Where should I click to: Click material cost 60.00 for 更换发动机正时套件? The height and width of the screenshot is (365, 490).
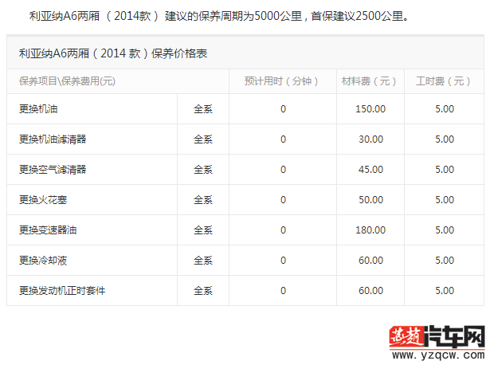tap(370, 291)
